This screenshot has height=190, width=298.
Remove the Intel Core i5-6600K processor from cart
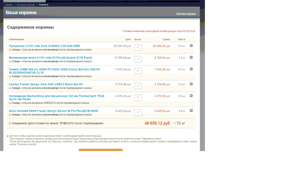pyautogui.click(x=191, y=46)
